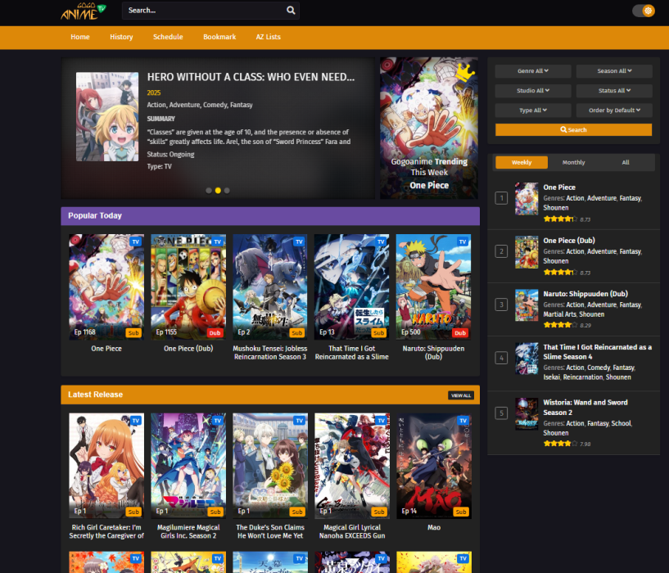Switch to the Weekly ranking tab
Viewport: 669px width, 573px height.
[x=522, y=162]
